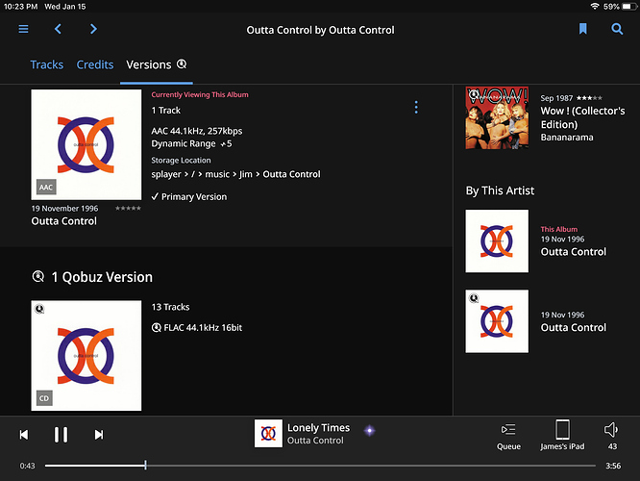Choose audio zone James's iPad
Image resolution: width=640 pixels, height=481 pixels.
point(562,435)
